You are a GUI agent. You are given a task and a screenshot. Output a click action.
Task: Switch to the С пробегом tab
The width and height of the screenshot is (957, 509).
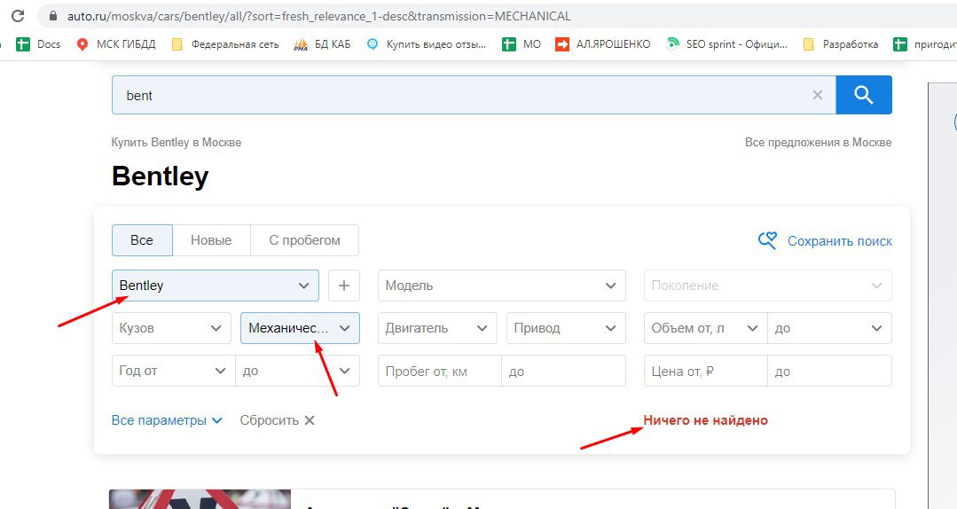click(304, 240)
